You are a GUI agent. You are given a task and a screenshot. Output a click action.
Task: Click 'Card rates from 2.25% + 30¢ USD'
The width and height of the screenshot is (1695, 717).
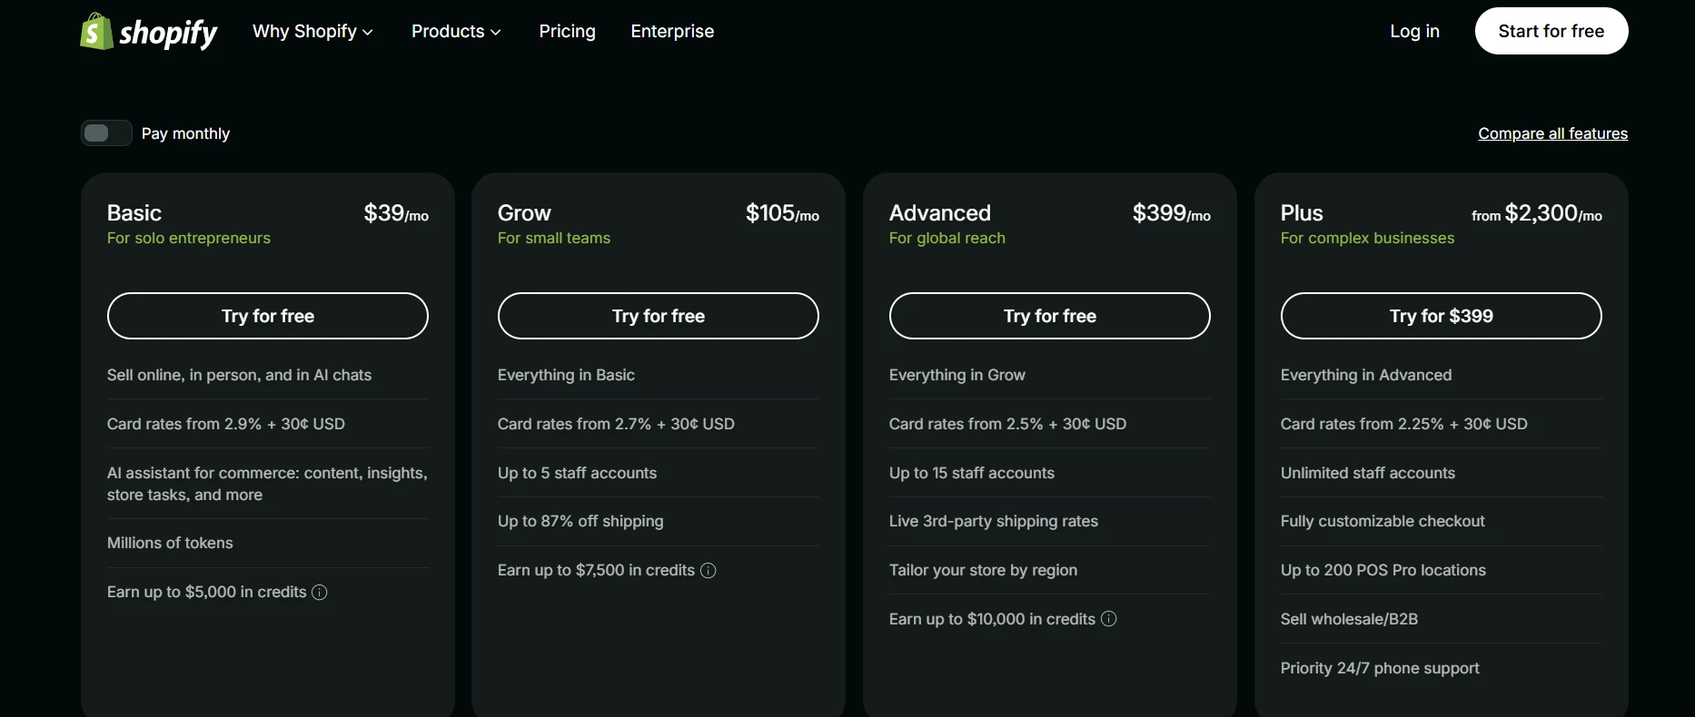pos(1404,424)
